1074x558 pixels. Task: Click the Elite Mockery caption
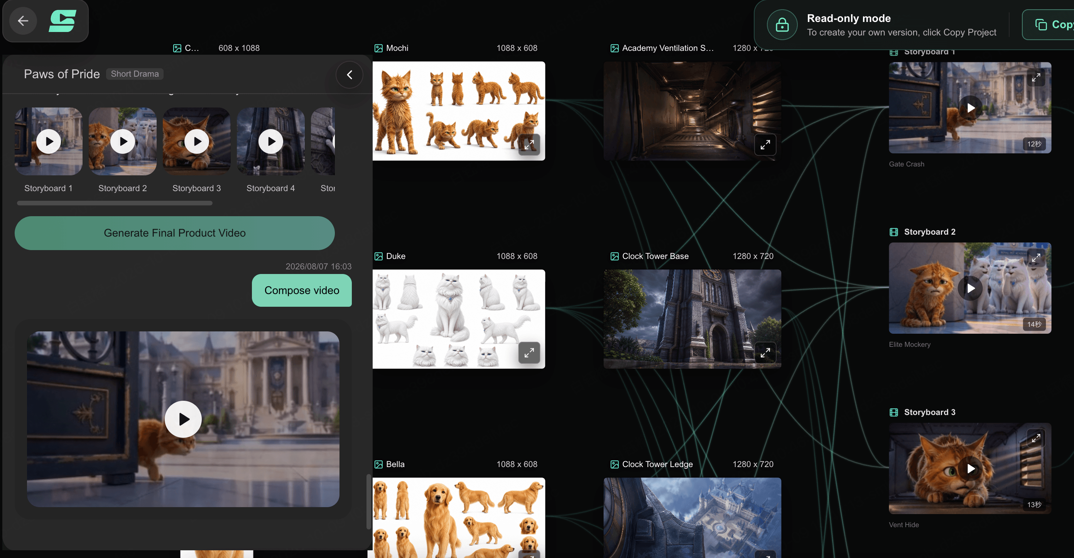(910, 345)
